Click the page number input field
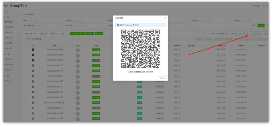The height and width of the screenshot is (127, 276). click(201, 34)
